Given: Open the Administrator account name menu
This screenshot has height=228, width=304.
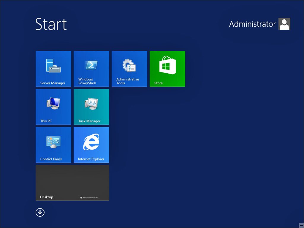Looking at the screenshot, I should coord(252,24).
